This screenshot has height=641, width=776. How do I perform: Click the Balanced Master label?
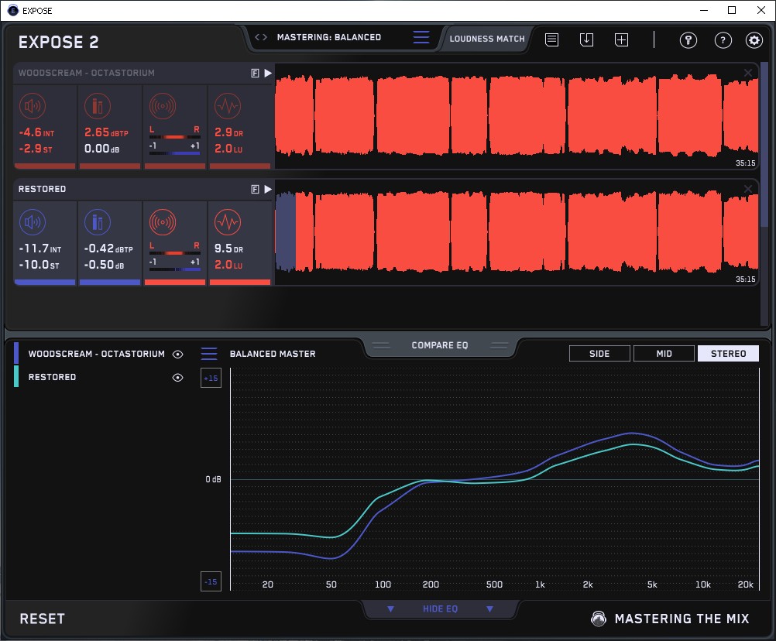pyautogui.click(x=273, y=354)
